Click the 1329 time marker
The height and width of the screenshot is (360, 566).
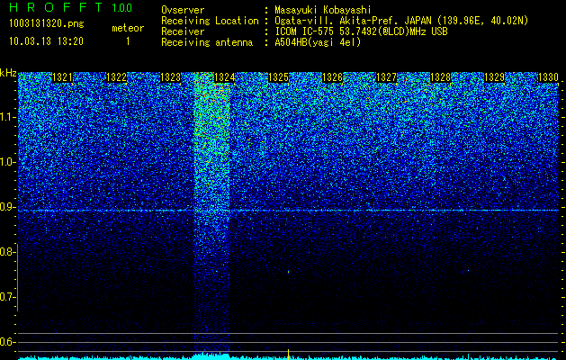point(494,77)
